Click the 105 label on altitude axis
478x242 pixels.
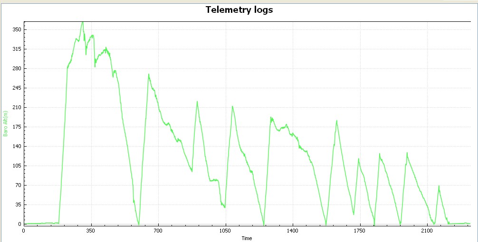point(16,166)
